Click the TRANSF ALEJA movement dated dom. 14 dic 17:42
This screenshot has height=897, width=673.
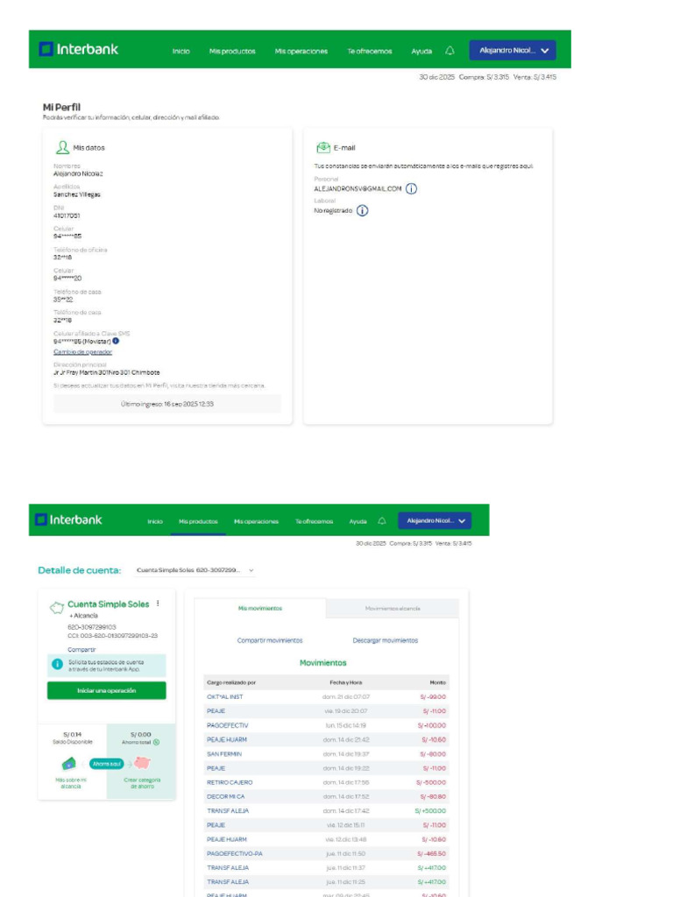[326, 811]
